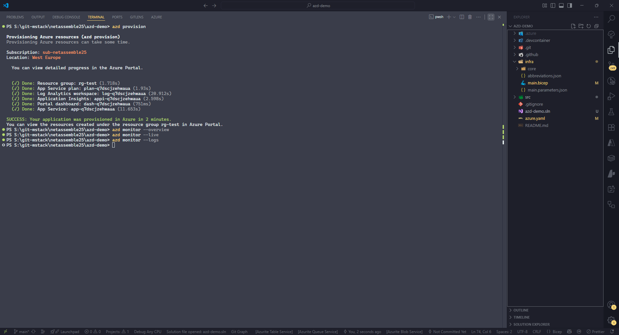Open the Azure view in activity bar

click(611, 143)
